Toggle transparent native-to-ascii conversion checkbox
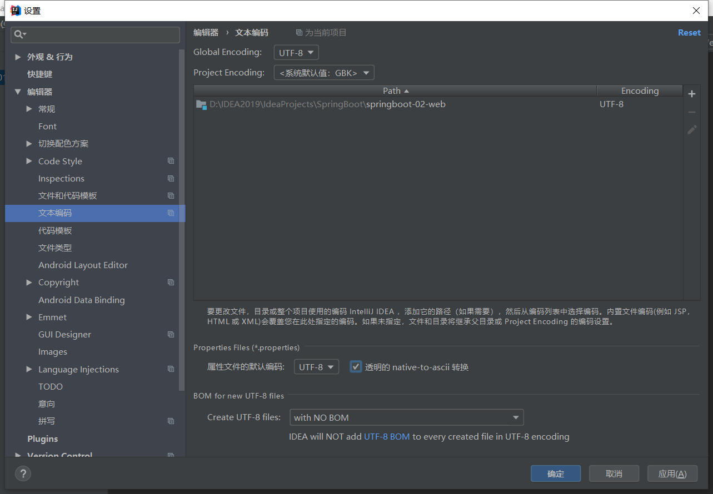The image size is (713, 494). click(x=356, y=367)
